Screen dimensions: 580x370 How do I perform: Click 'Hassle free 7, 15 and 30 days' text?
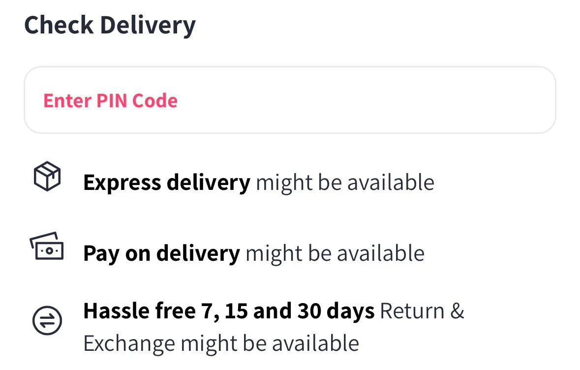[229, 311]
